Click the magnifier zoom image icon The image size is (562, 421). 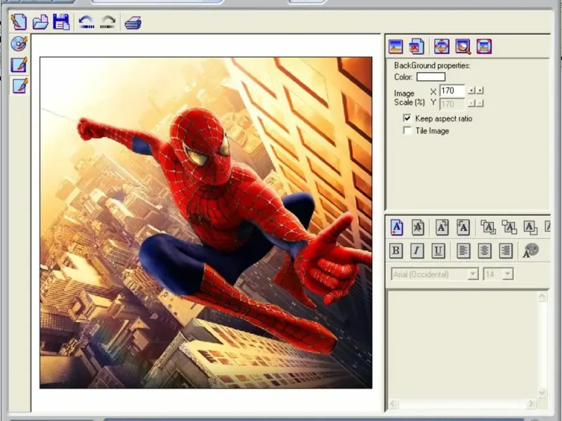462,47
